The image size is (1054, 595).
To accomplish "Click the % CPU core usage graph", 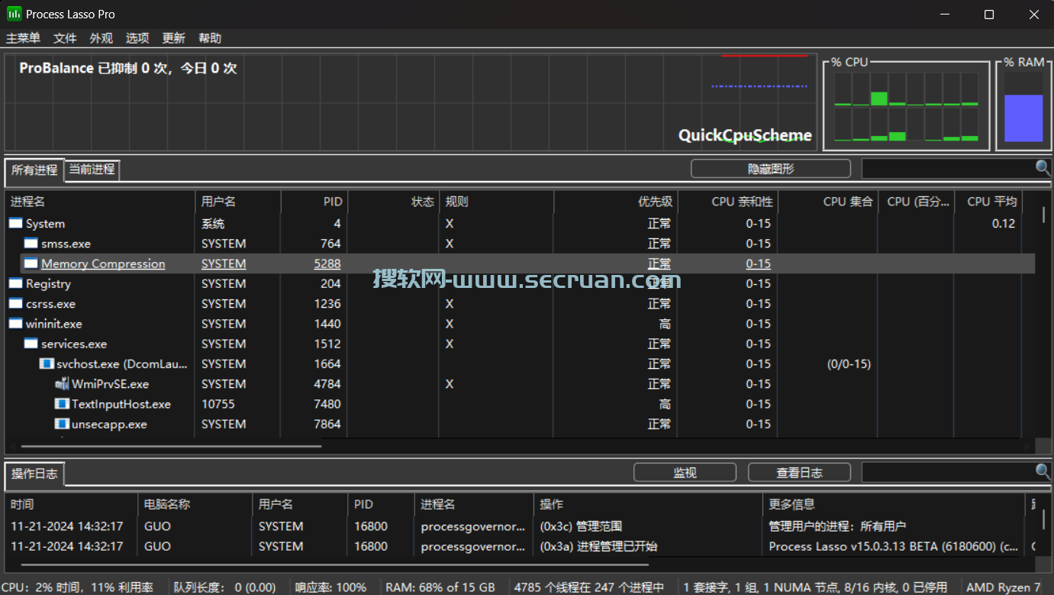I will [x=906, y=107].
